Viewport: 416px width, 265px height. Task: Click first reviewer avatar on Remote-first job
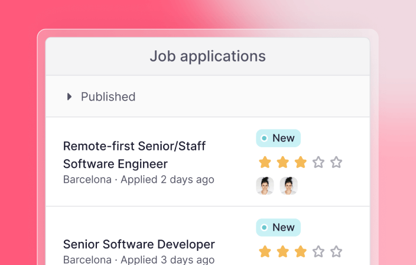[x=265, y=186]
